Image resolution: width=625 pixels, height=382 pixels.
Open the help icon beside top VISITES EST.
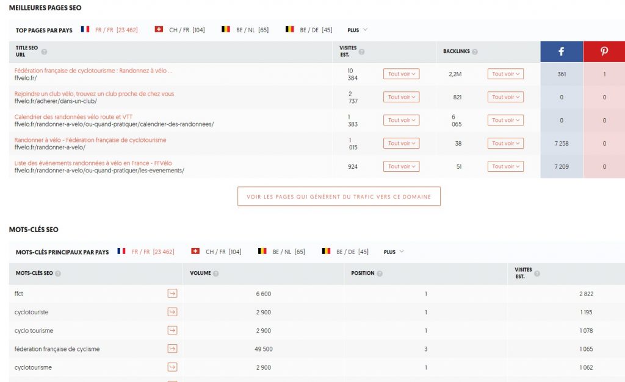tap(361, 52)
